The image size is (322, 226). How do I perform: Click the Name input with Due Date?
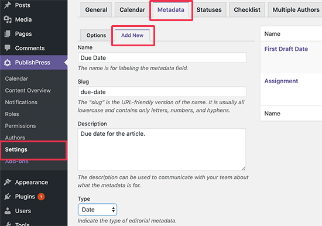click(x=162, y=58)
